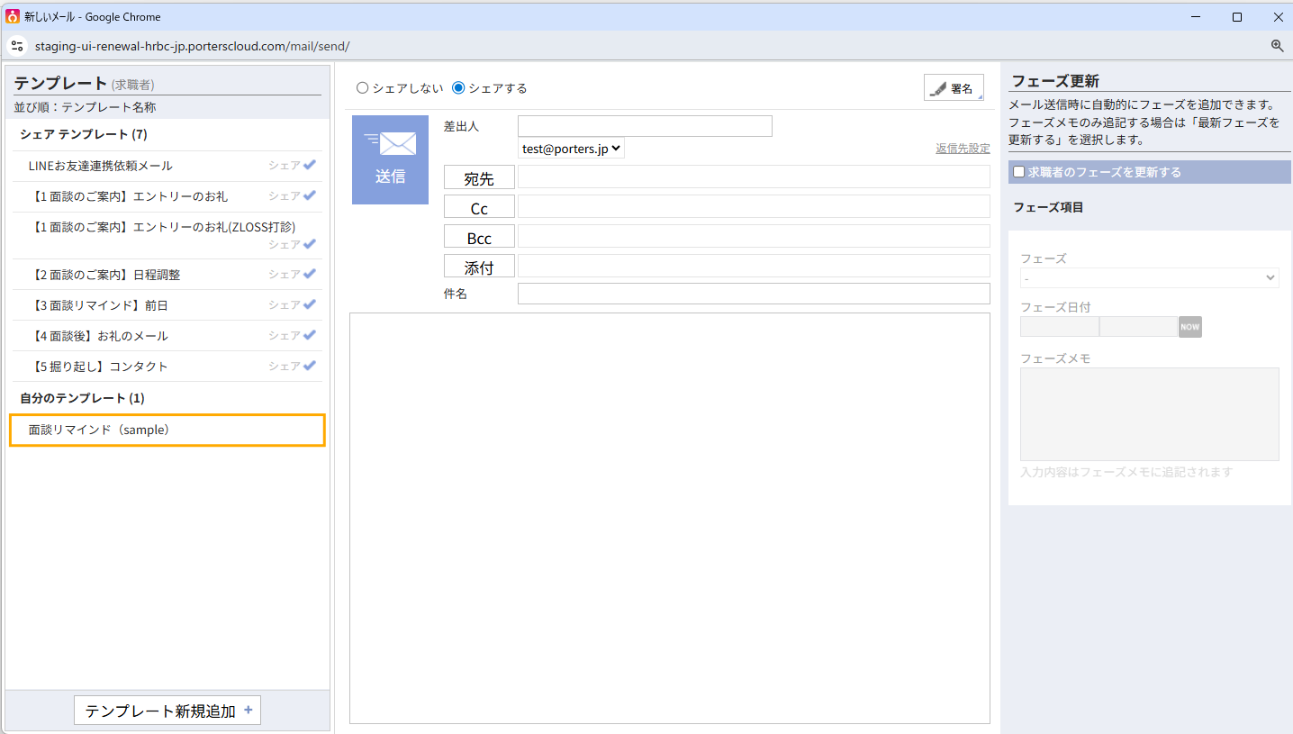The height and width of the screenshot is (734, 1293).
Task: Open the 返信先設定 link
Action: [962, 149]
